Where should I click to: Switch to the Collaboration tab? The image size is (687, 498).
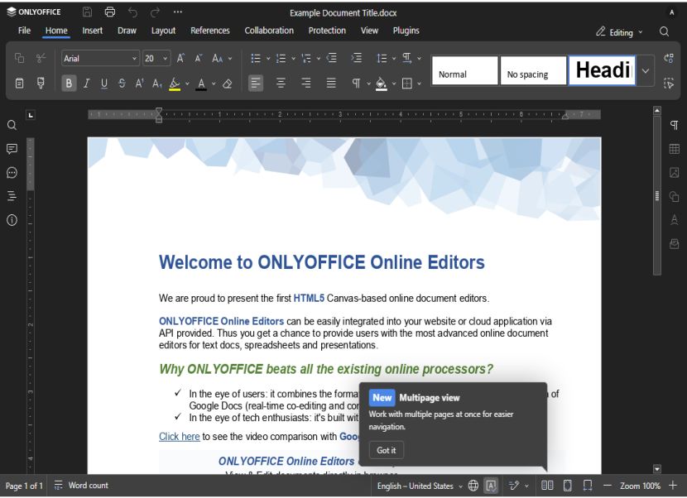tap(269, 31)
